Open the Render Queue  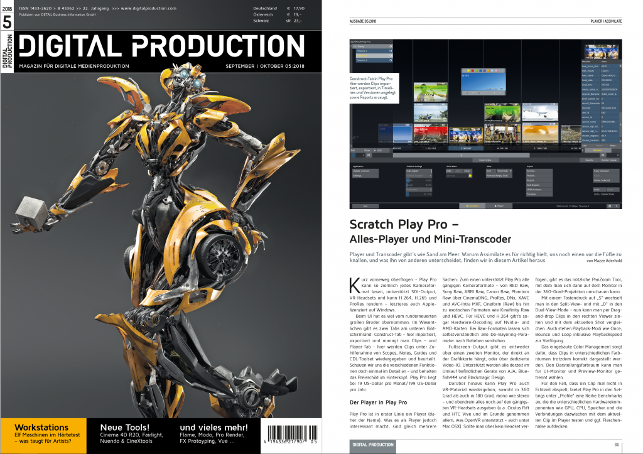coord(608,160)
